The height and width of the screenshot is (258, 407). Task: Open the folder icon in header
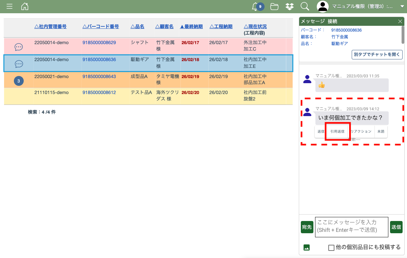point(274,6)
